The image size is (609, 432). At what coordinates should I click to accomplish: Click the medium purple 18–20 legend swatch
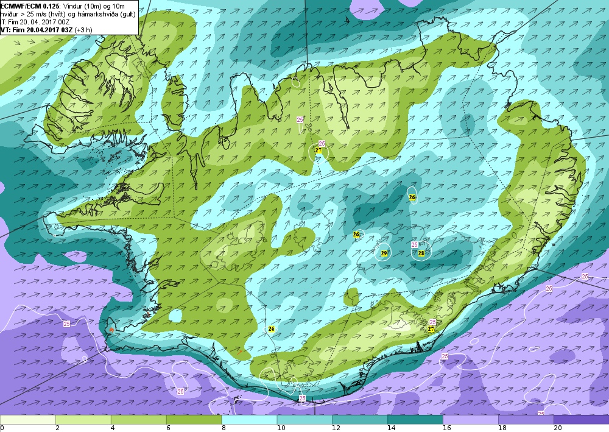526,420
